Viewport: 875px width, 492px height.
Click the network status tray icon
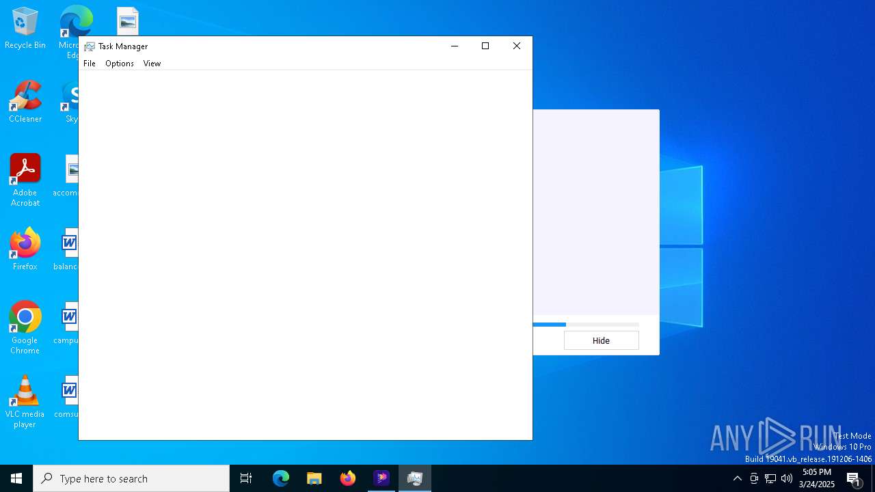click(x=770, y=478)
